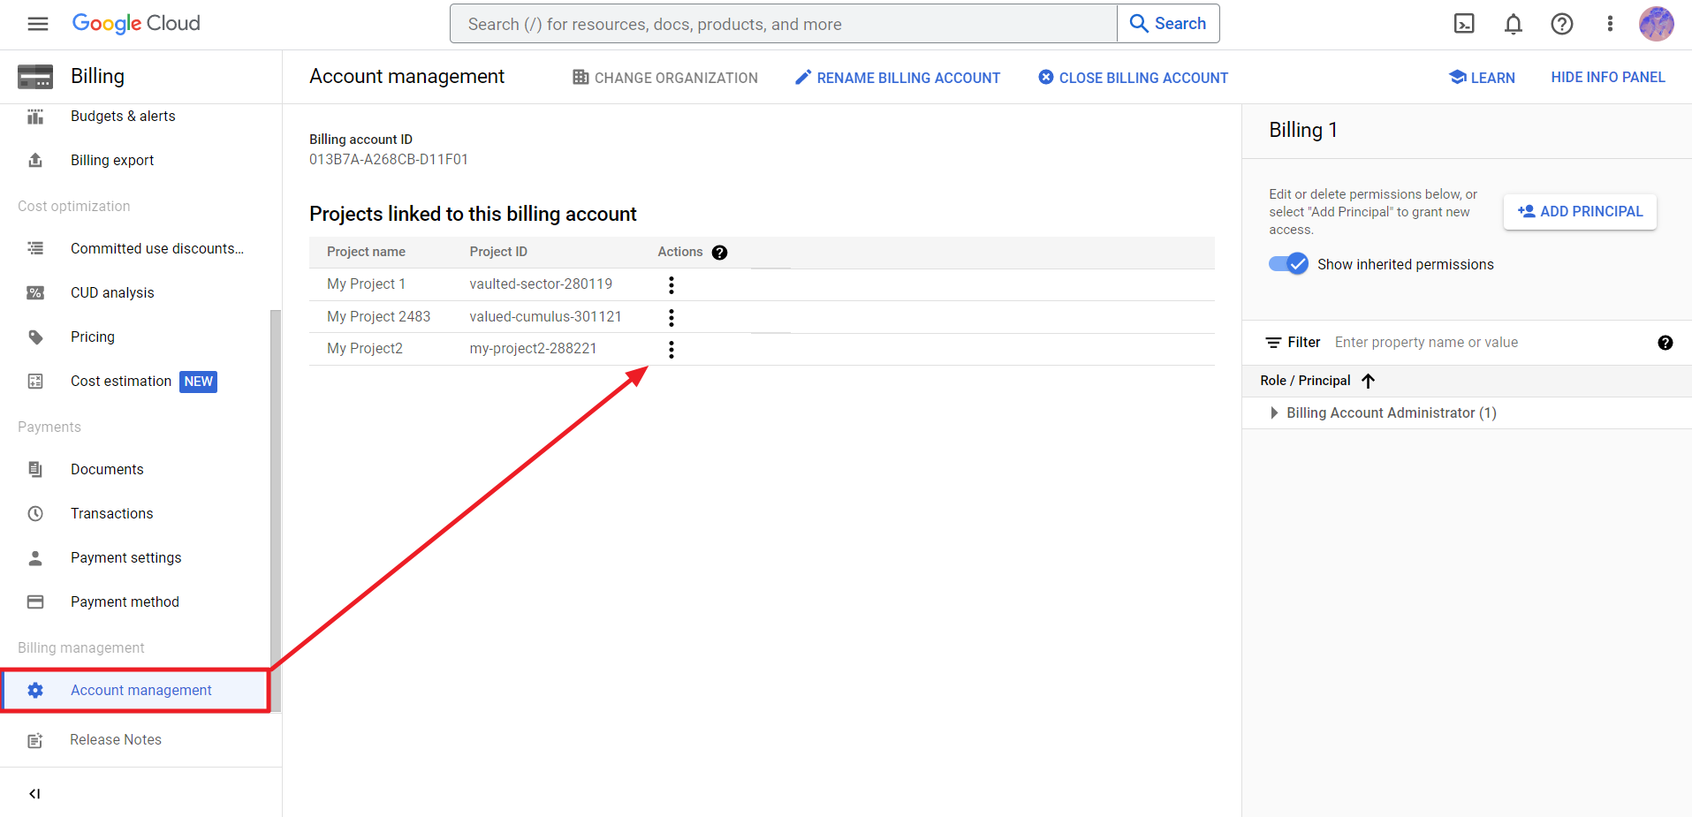Click the Billing credit card icon
The width and height of the screenshot is (1692, 817).
coord(35,77)
